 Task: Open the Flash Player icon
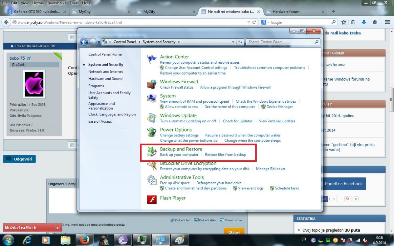point(152,199)
